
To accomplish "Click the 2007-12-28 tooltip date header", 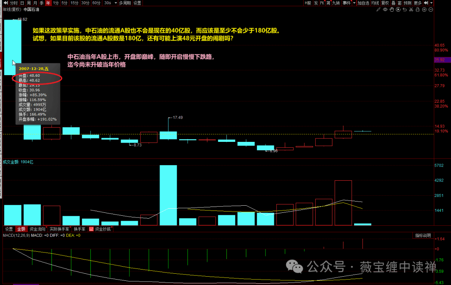I will (x=34, y=69).
